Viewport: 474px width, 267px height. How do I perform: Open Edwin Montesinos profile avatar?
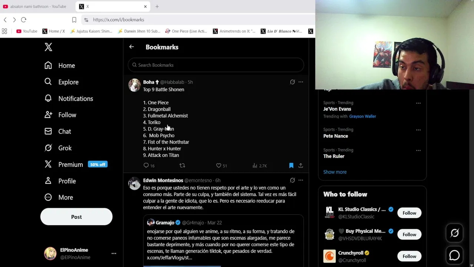134,183
